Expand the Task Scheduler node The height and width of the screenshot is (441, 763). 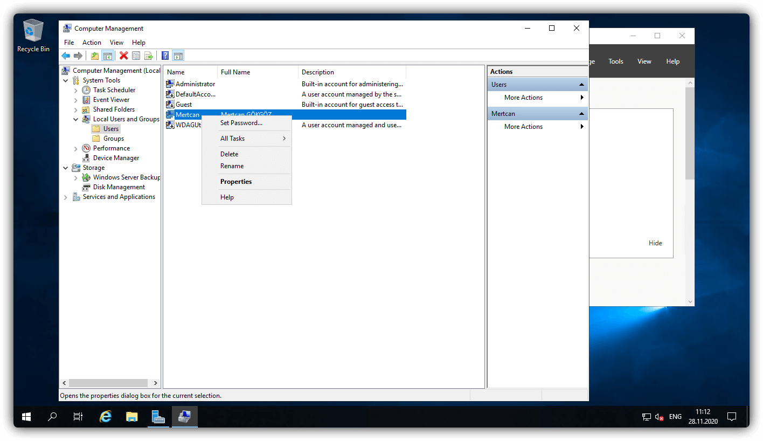pyautogui.click(x=76, y=90)
